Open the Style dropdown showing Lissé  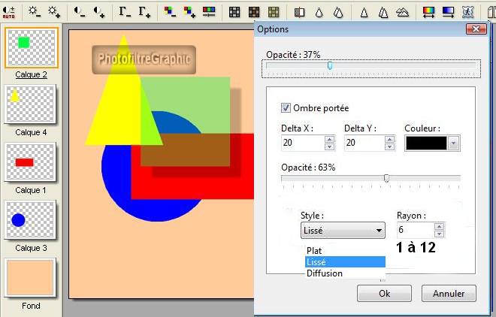[x=343, y=231]
